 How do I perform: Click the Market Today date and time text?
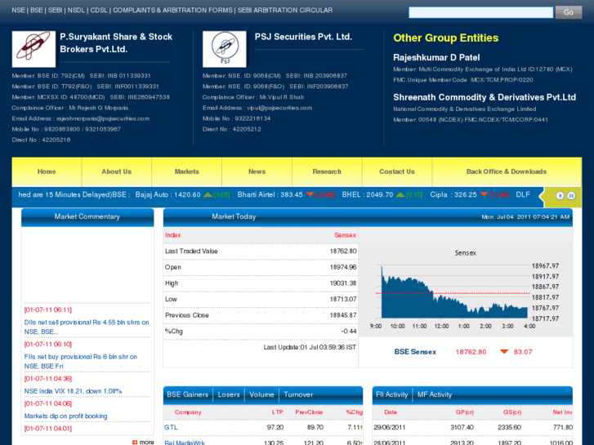click(x=525, y=217)
